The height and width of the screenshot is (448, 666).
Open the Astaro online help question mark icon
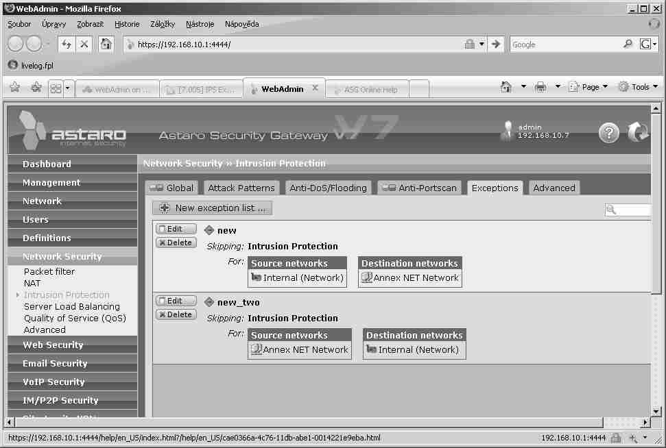[608, 133]
